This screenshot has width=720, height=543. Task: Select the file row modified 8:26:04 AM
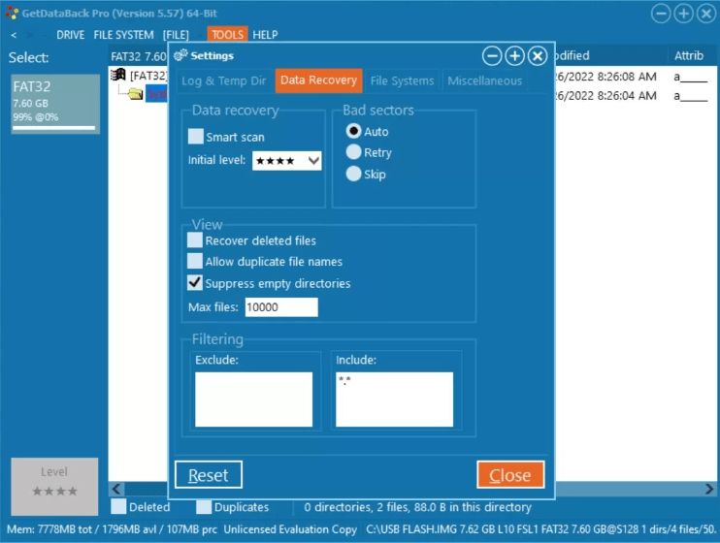[636, 95]
